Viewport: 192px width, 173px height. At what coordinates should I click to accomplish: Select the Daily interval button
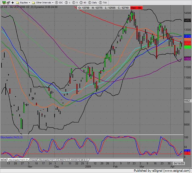pyautogui.click(x=93, y=3)
